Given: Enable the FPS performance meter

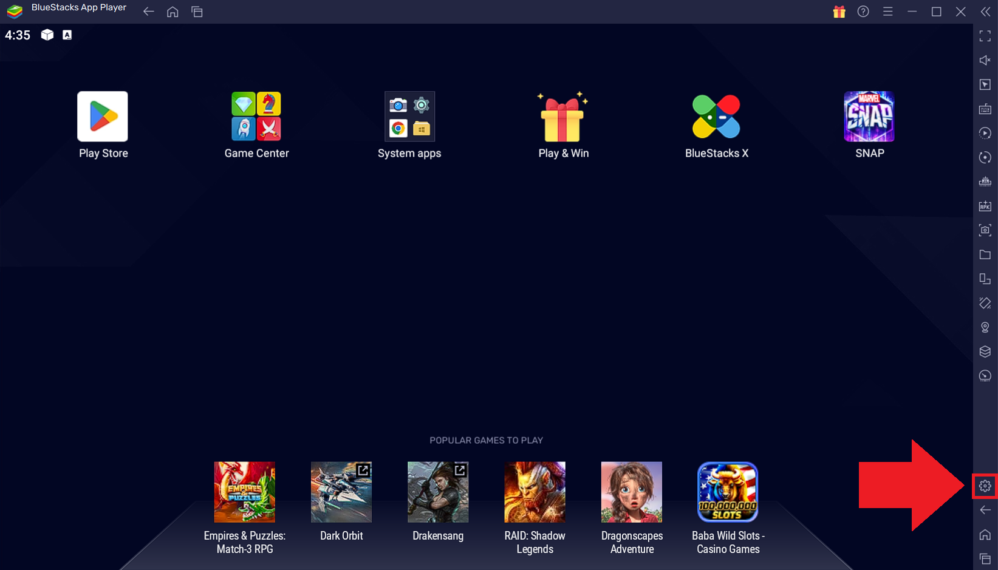Looking at the screenshot, I should [x=985, y=376].
